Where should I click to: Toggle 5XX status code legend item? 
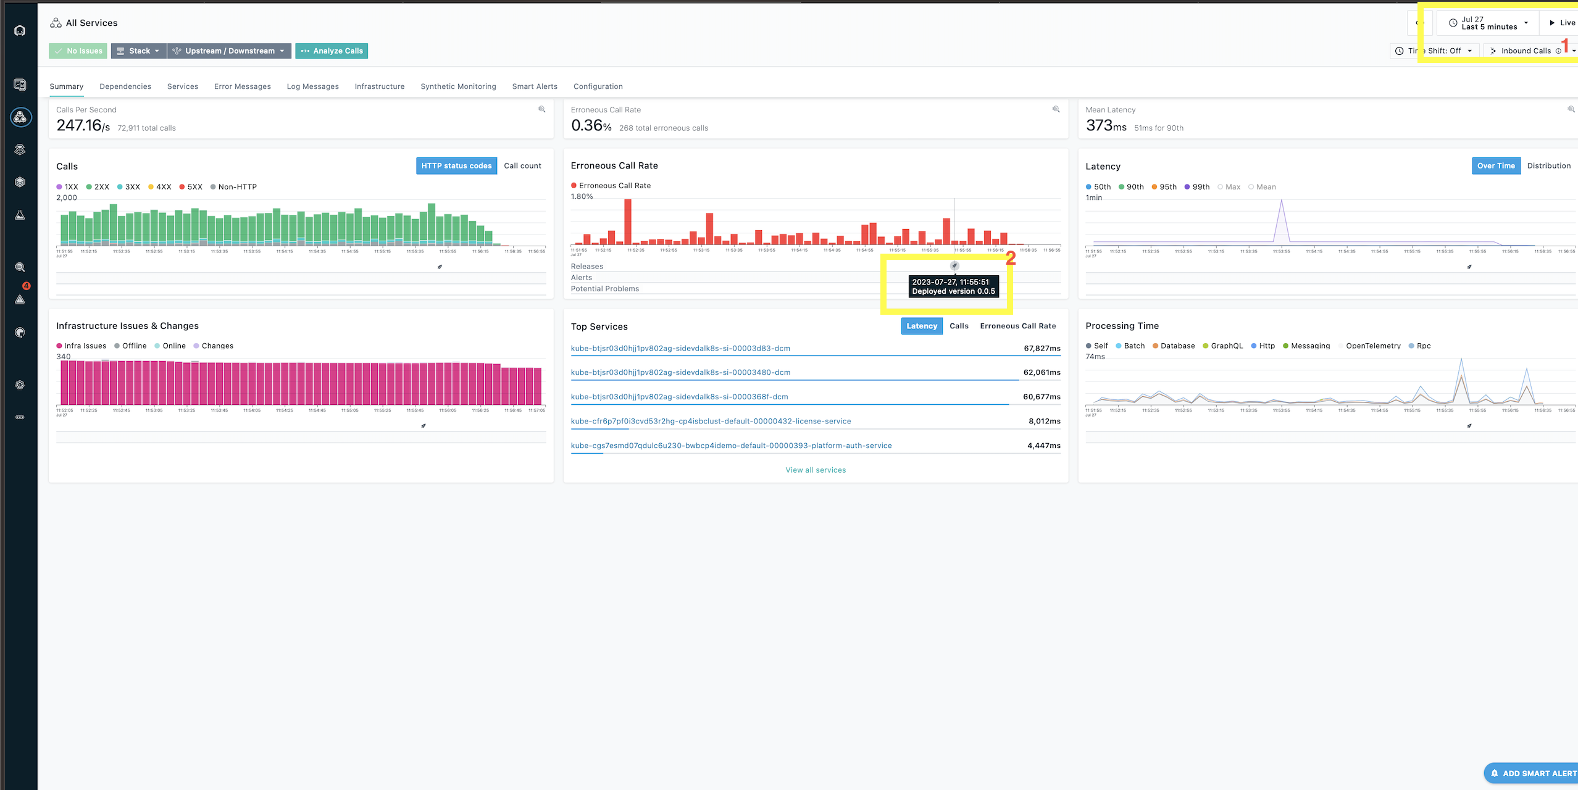[190, 187]
